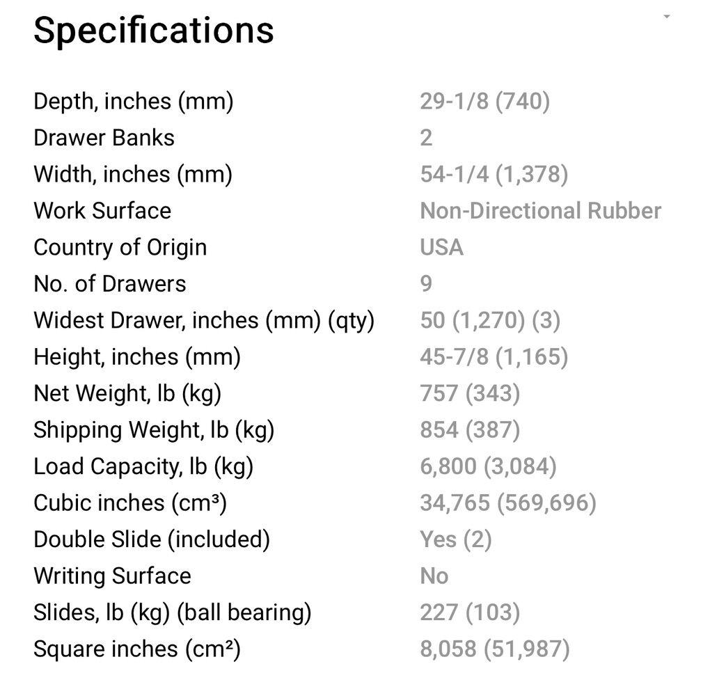
Task: Click the Non-Directional Rubber work surface value
Action: (540, 211)
